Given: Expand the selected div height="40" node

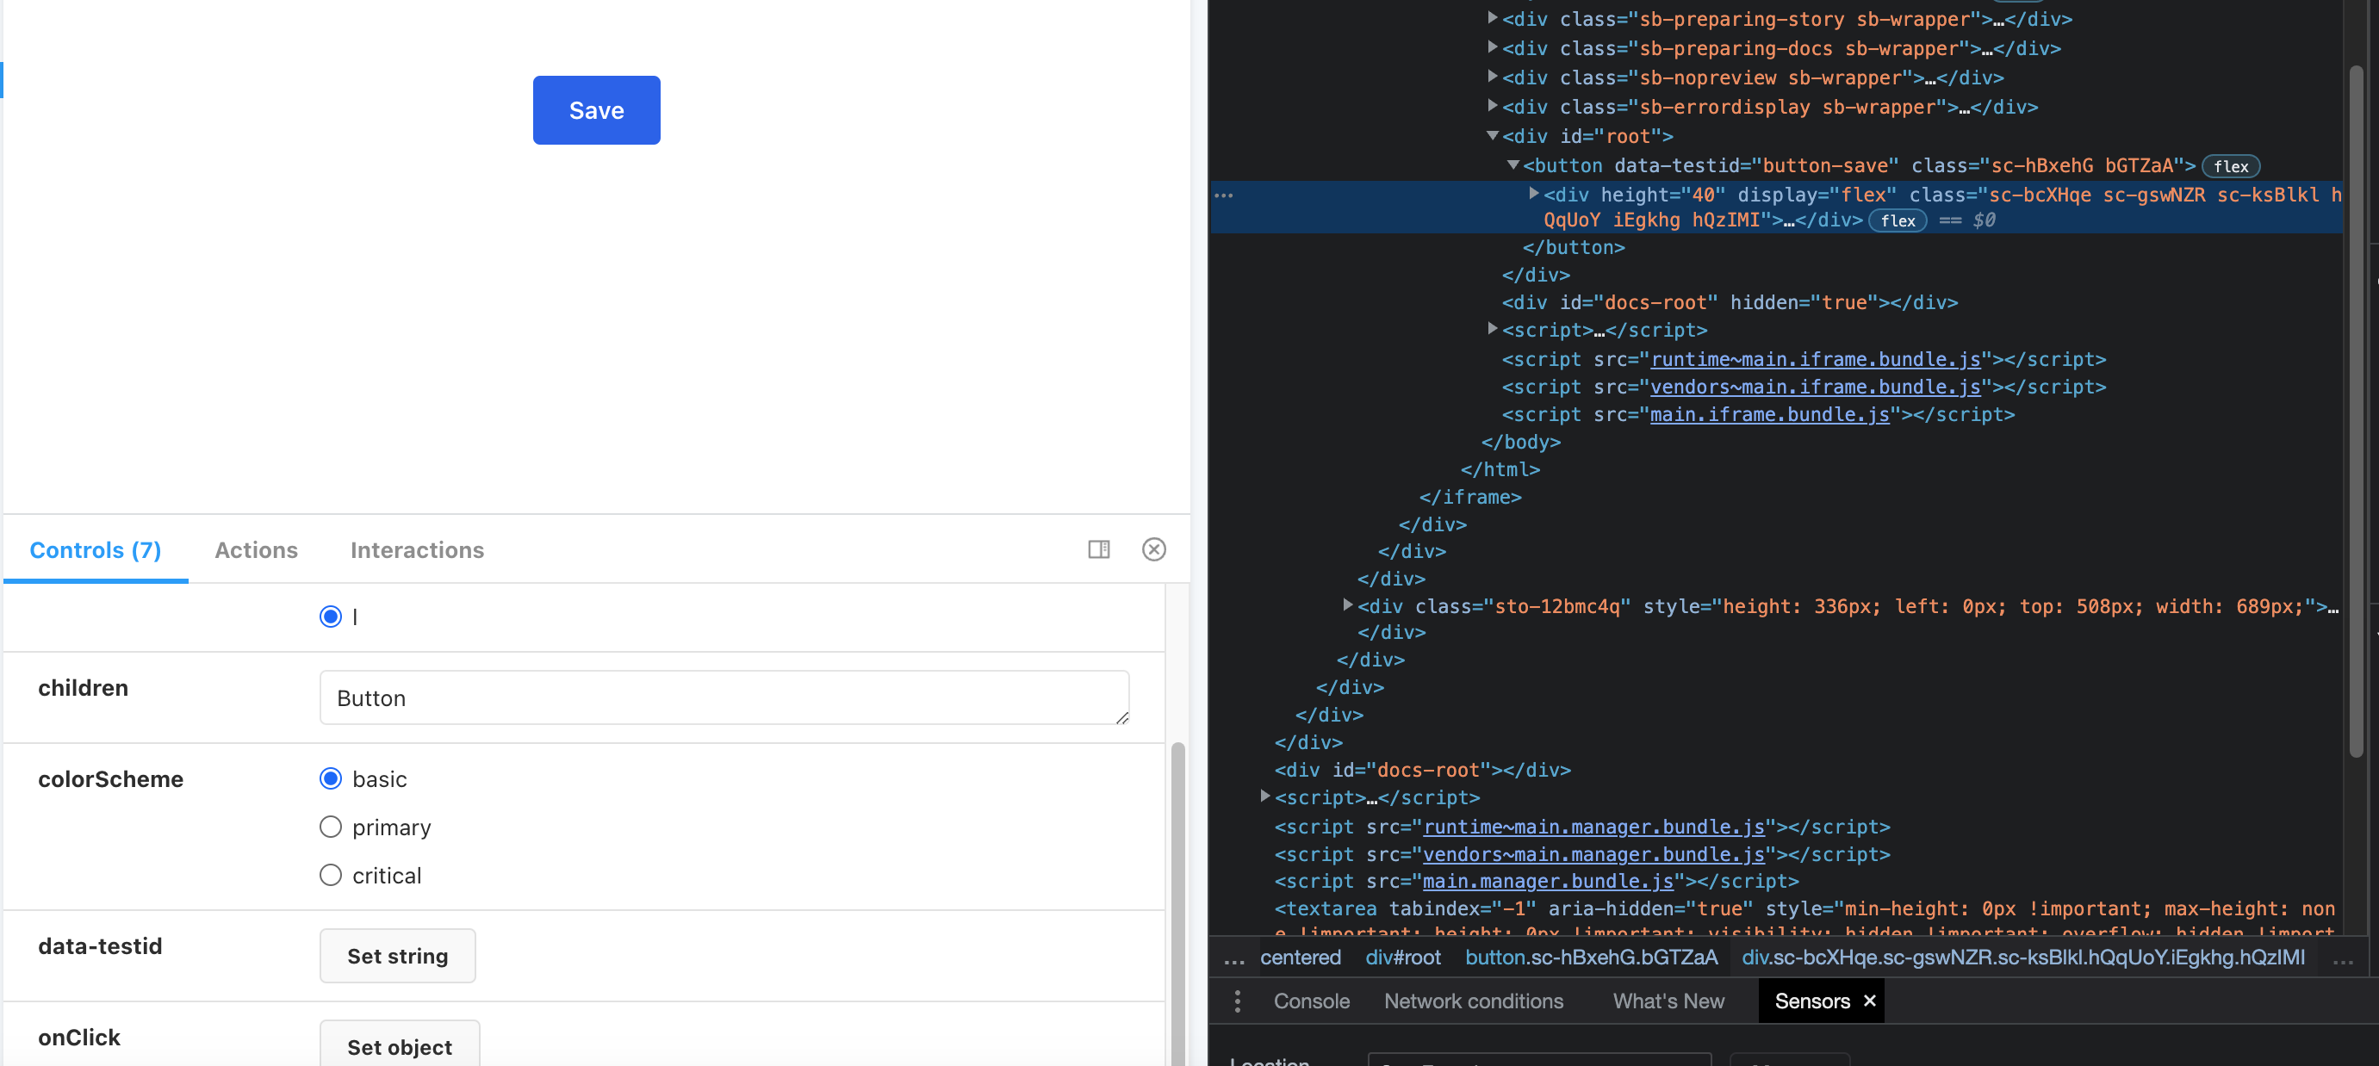Looking at the screenshot, I should pos(1533,194).
